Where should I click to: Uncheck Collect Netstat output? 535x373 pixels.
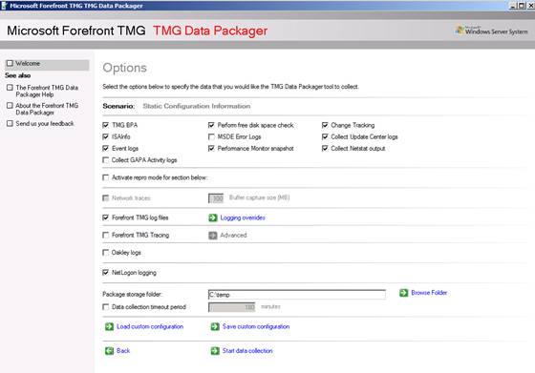[x=325, y=148]
